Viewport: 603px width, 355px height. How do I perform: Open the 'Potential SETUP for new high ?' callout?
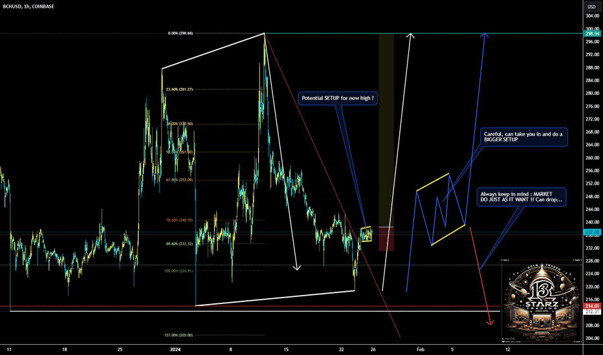[338, 98]
